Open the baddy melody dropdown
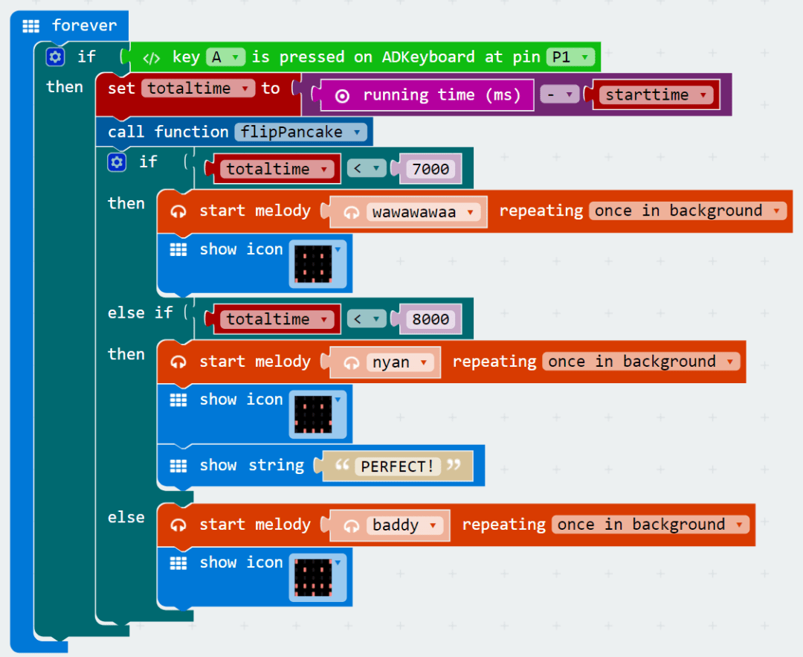This screenshot has height=657, width=803. tap(405, 525)
